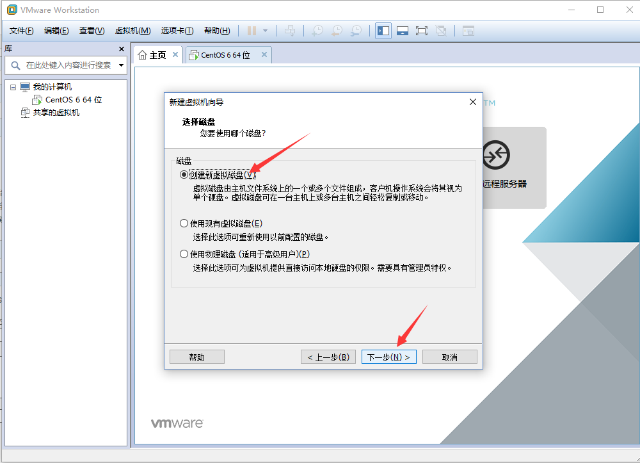This screenshot has width=640, height=463.
Task: Click the Unity mode toolbar icon
Action: point(441,31)
